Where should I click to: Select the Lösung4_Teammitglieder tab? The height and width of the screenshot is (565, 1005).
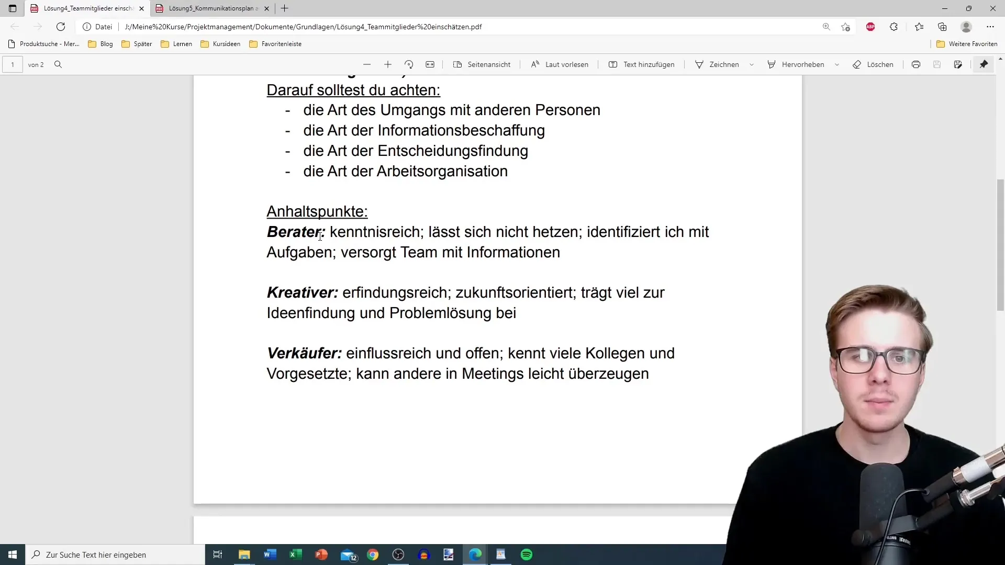click(87, 8)
